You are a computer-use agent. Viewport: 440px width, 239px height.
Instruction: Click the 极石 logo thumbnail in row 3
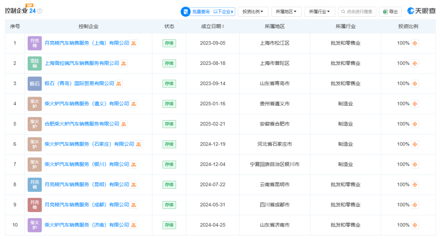35,84
